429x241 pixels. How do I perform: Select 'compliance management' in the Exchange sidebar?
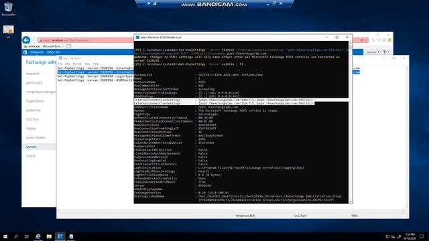click(41, 92)
